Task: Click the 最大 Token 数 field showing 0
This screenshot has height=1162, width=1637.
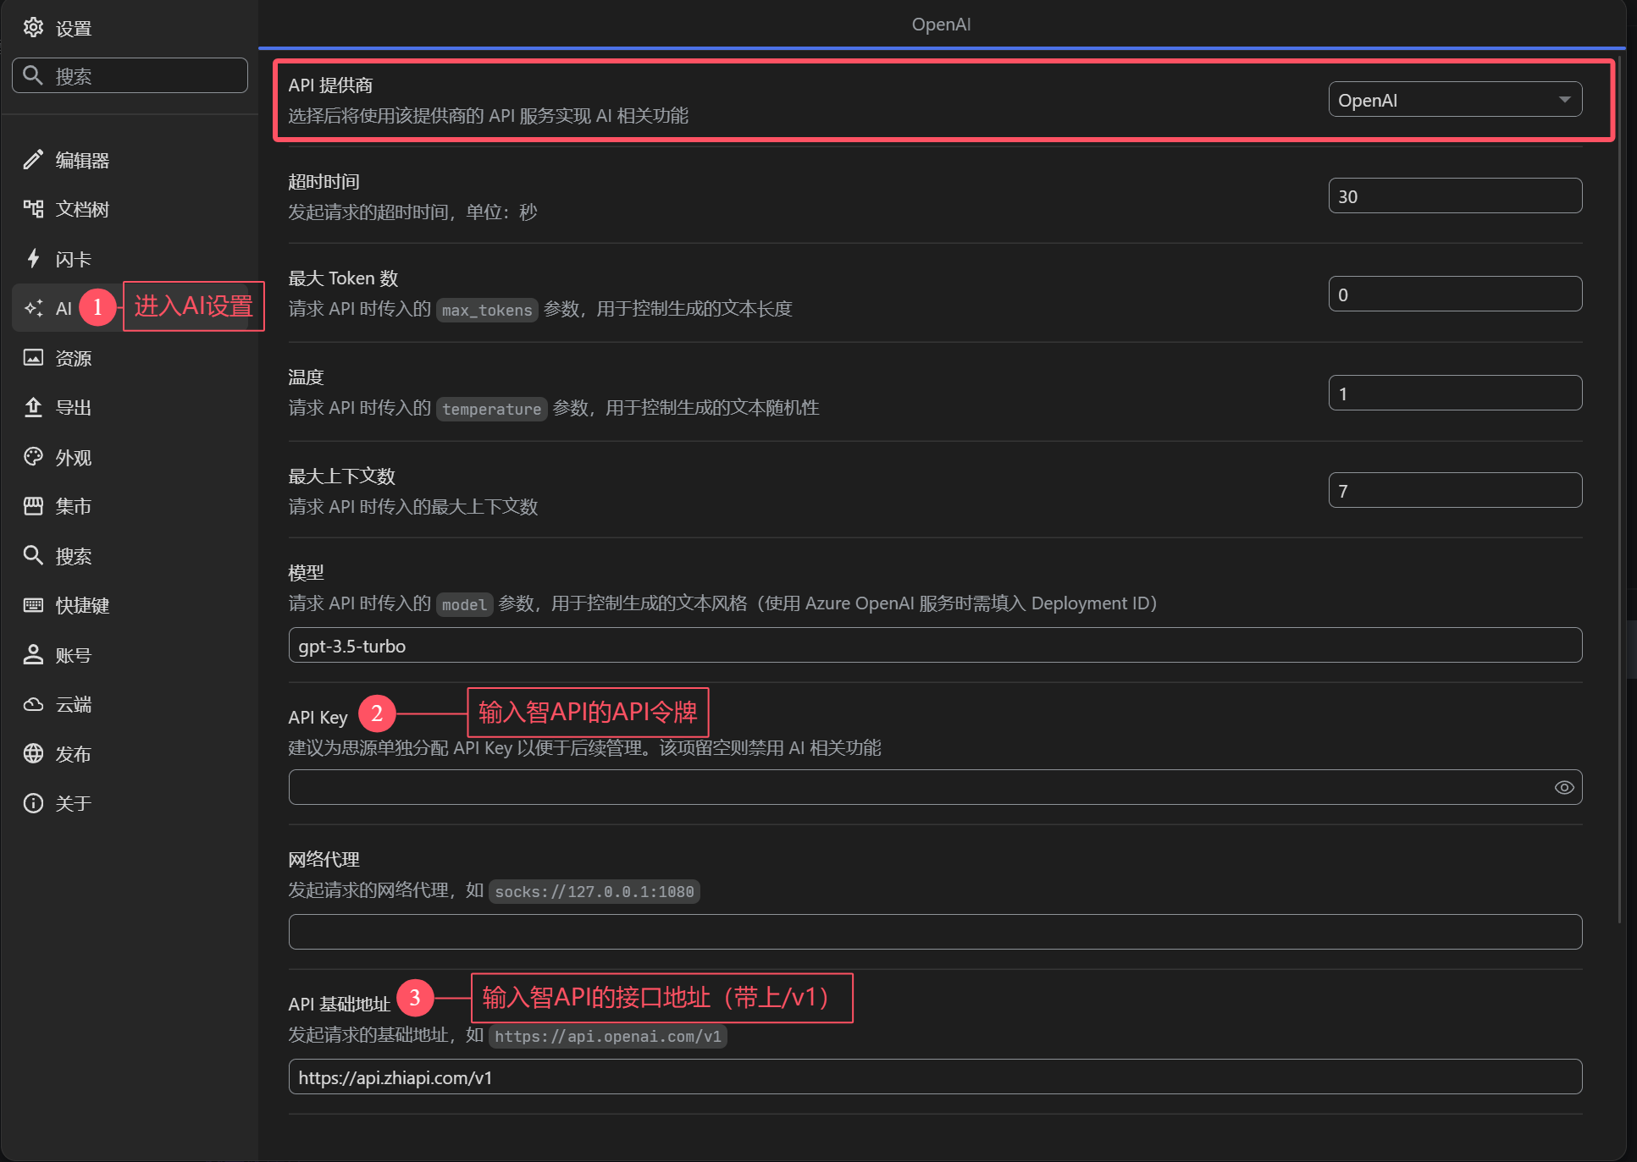Action: tap(1455, 294)
